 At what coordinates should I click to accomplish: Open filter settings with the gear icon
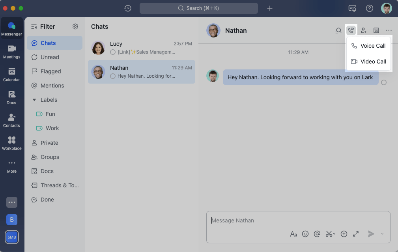[x=75, y=26]
